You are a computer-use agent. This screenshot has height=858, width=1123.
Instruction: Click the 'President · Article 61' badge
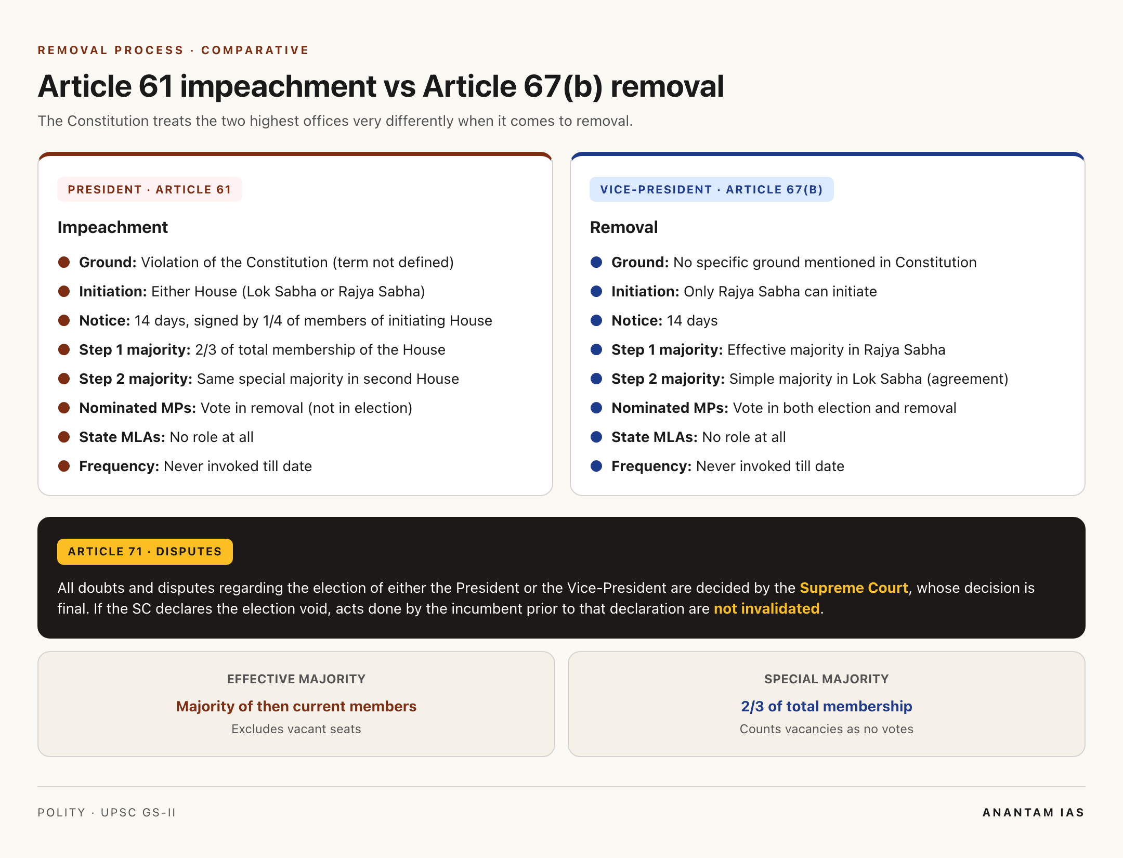click(x=150, y=189)
